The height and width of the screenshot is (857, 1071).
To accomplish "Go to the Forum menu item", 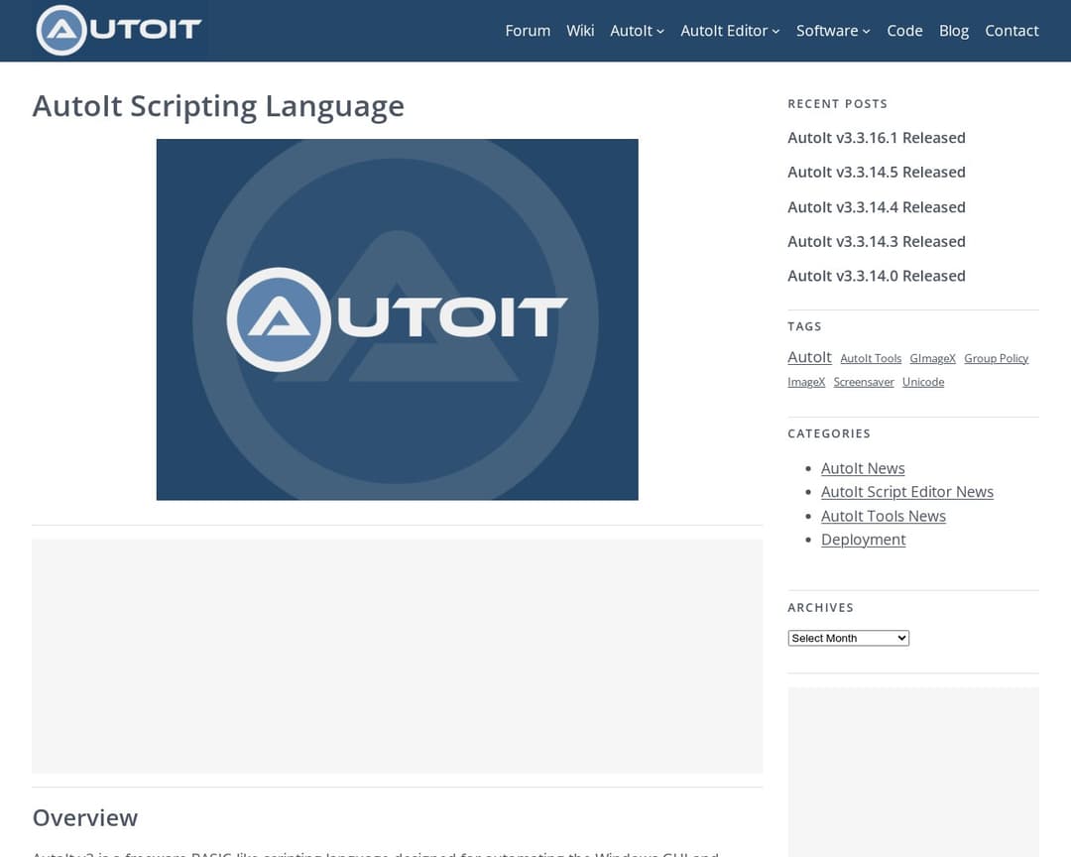I will [528, 31].
